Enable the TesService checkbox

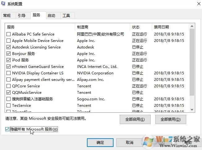[8, 105]
